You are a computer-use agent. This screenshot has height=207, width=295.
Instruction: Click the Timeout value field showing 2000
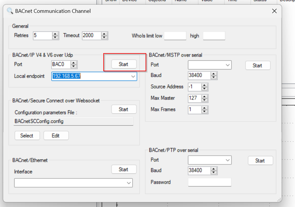click(92, 36)
